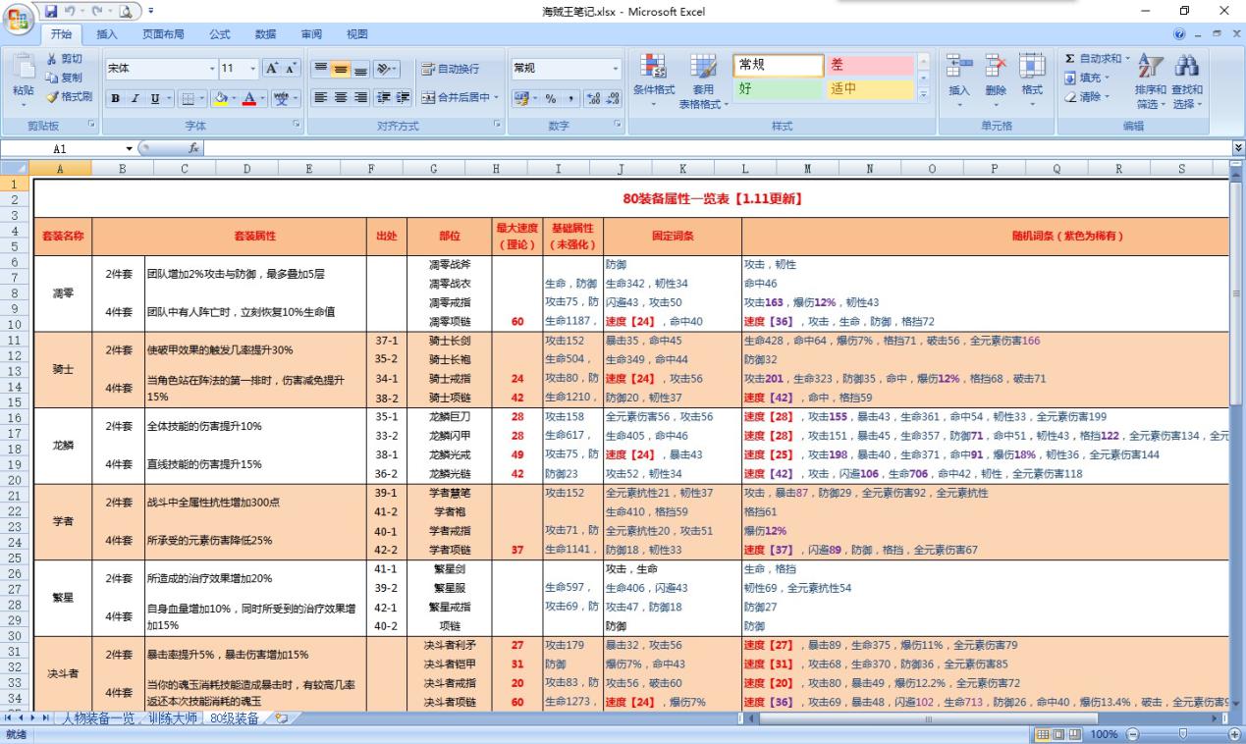The width and height of the screenshot is (1246, 744).
Task: Align cell text left
Action: pyautogui.click(x=321, y=98)
